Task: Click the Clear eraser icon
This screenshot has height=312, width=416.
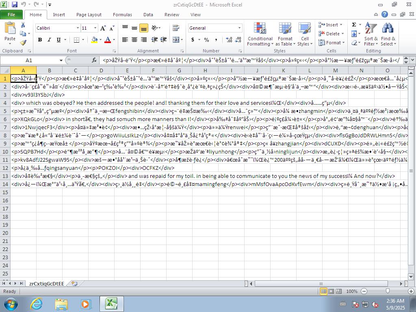Action: 354,42
